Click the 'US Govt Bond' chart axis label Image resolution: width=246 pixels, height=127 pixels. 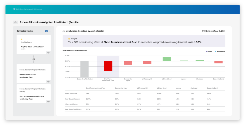(167, 79)
